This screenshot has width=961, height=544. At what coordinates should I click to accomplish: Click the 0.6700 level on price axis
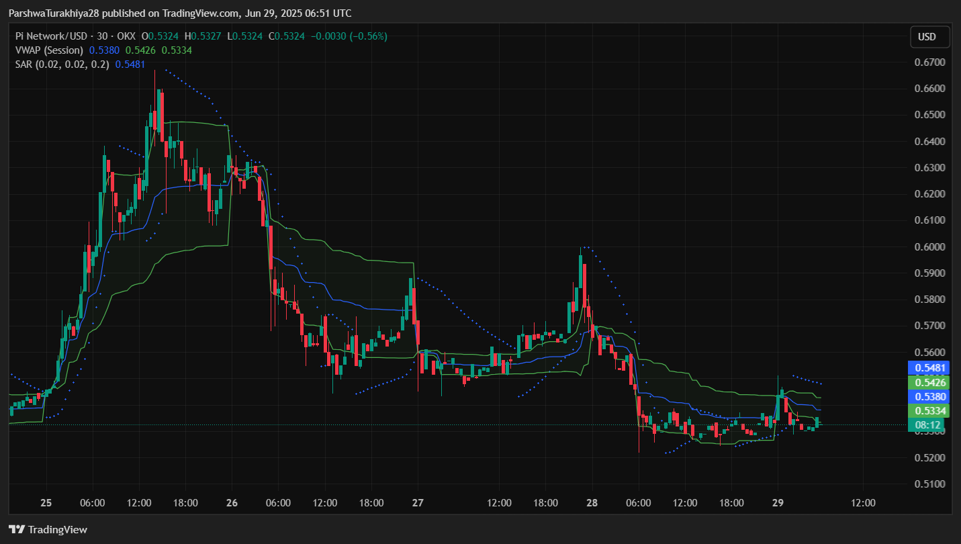[930, 62]
